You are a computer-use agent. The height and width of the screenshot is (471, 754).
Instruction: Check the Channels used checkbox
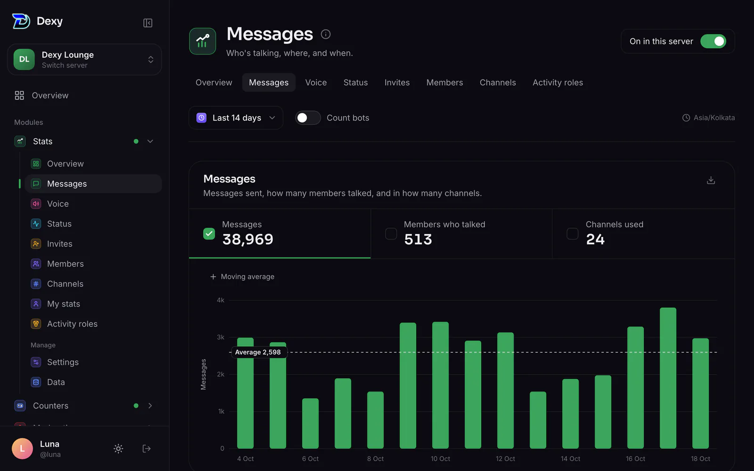coord(572,234)
